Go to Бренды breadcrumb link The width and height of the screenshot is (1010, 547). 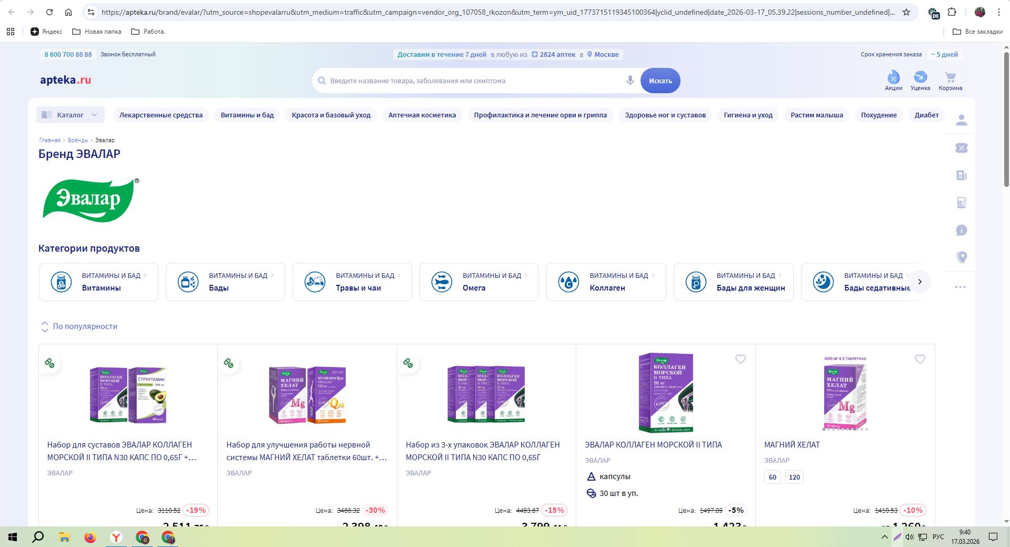[78, 140]
